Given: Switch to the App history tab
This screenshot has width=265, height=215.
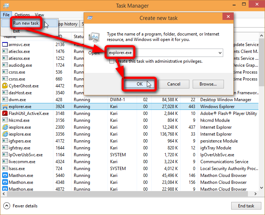Looking at the screenshot, I should point(68,24).
